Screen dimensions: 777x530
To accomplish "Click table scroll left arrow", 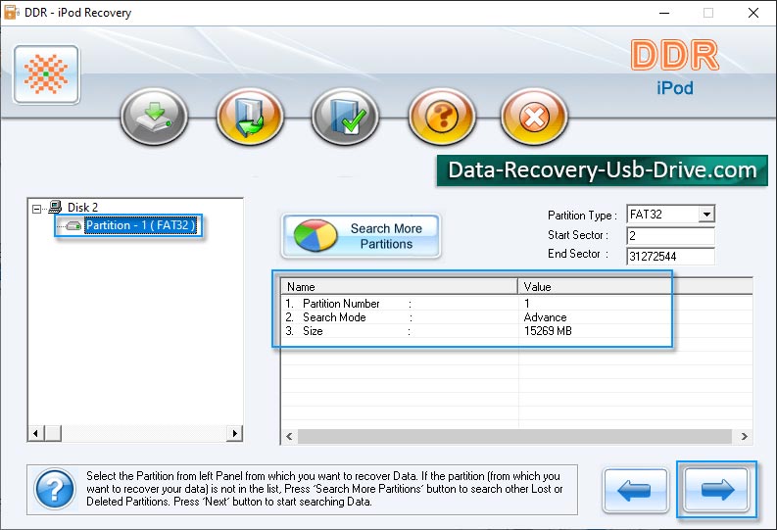I will coord(289,436).
